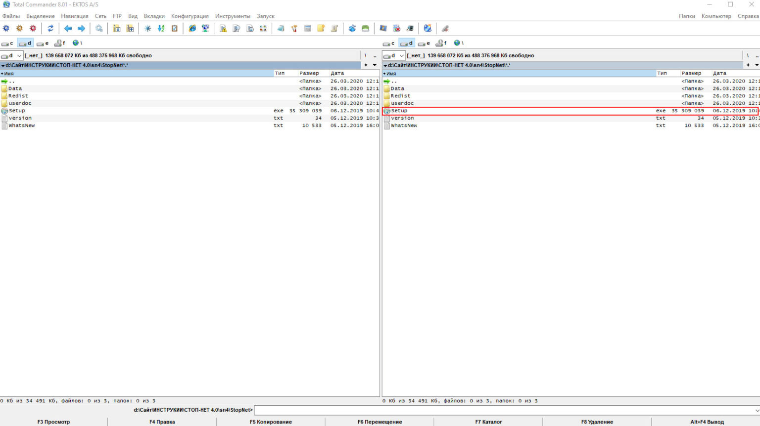Sort left panel by Размер column

[x=313, y=73]
